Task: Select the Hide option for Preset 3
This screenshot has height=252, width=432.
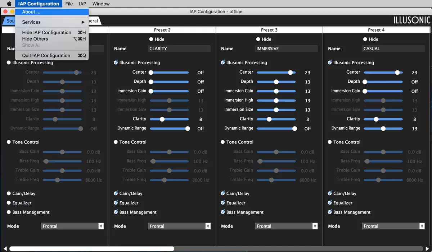Action: [258, 39]
